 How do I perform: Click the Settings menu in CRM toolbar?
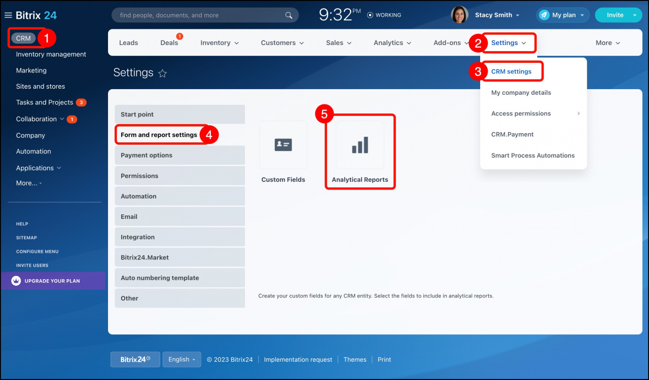pyautogui.click(x=509, y=43)
